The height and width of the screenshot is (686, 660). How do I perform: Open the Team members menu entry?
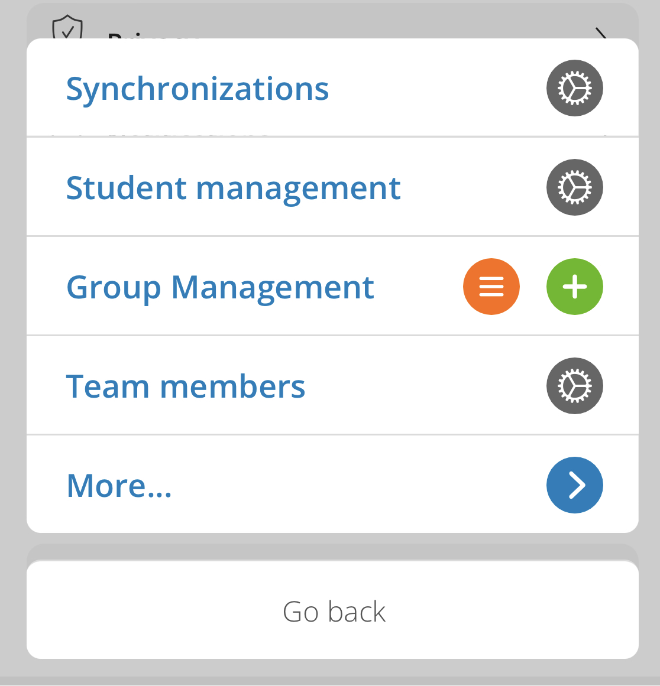click(332, 385)
